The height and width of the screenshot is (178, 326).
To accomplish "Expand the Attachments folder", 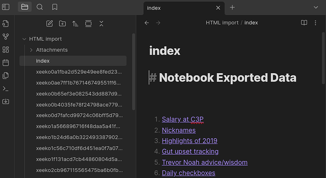I will [31, 50].
